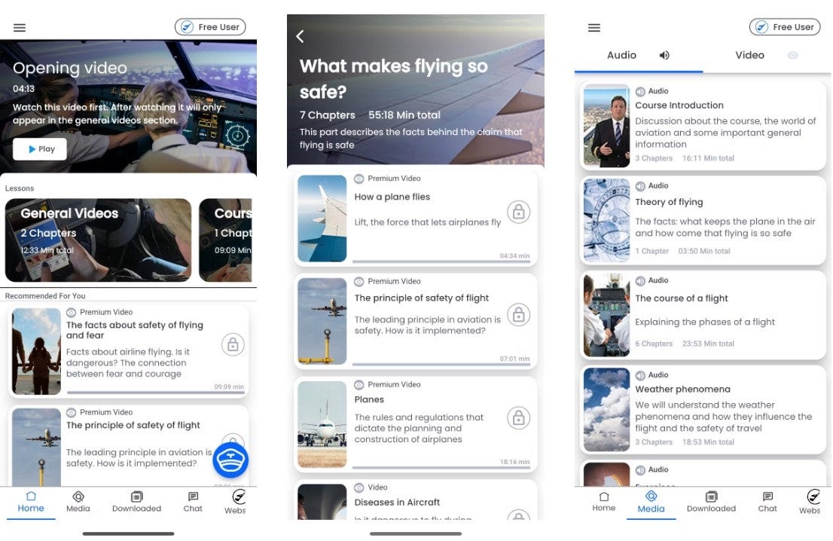Open the General Videos lesson card

pyautogui.click(x=98, y=240)
